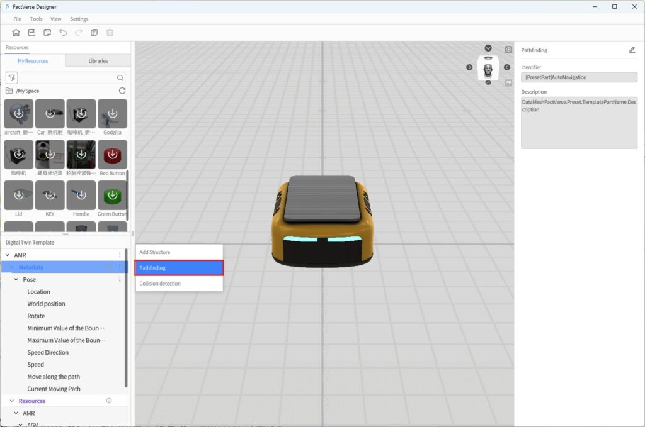Click the copy documents toolbar icon
The height and width of the screenshot is (427, 645).
click(94, 33)
